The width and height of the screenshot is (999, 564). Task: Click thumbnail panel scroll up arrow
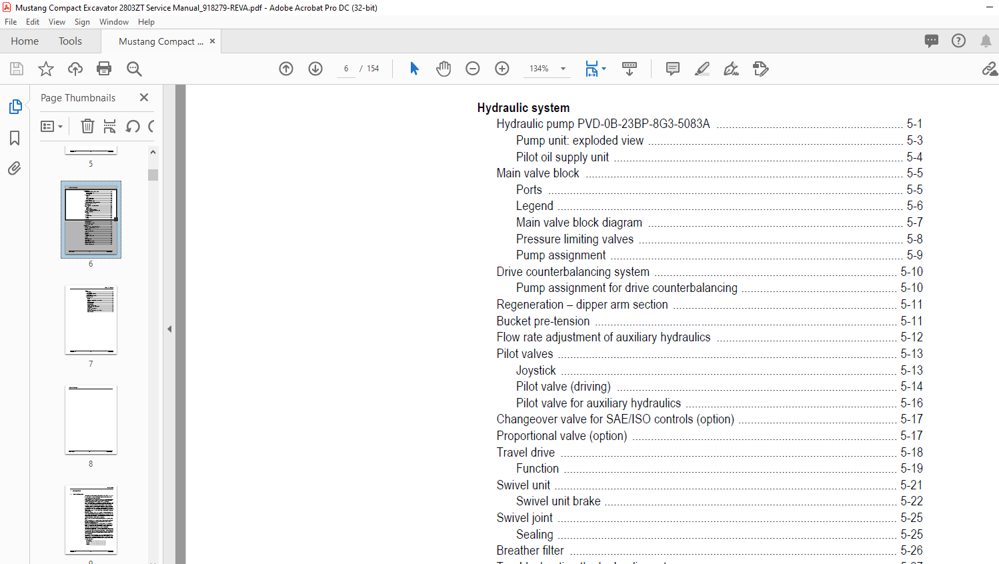(153, 152)
